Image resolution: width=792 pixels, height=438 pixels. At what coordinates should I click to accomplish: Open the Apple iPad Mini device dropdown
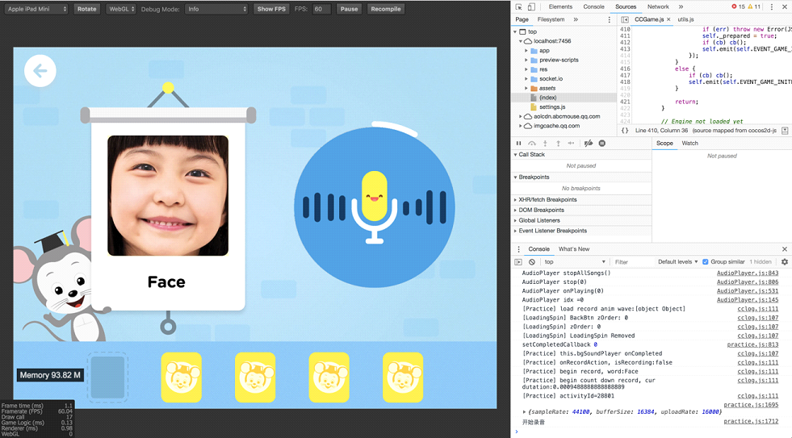37,9
